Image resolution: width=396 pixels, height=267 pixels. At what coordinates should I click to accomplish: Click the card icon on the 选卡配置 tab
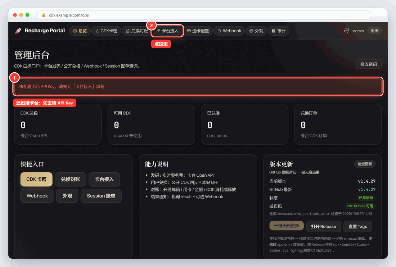point(189,31)
